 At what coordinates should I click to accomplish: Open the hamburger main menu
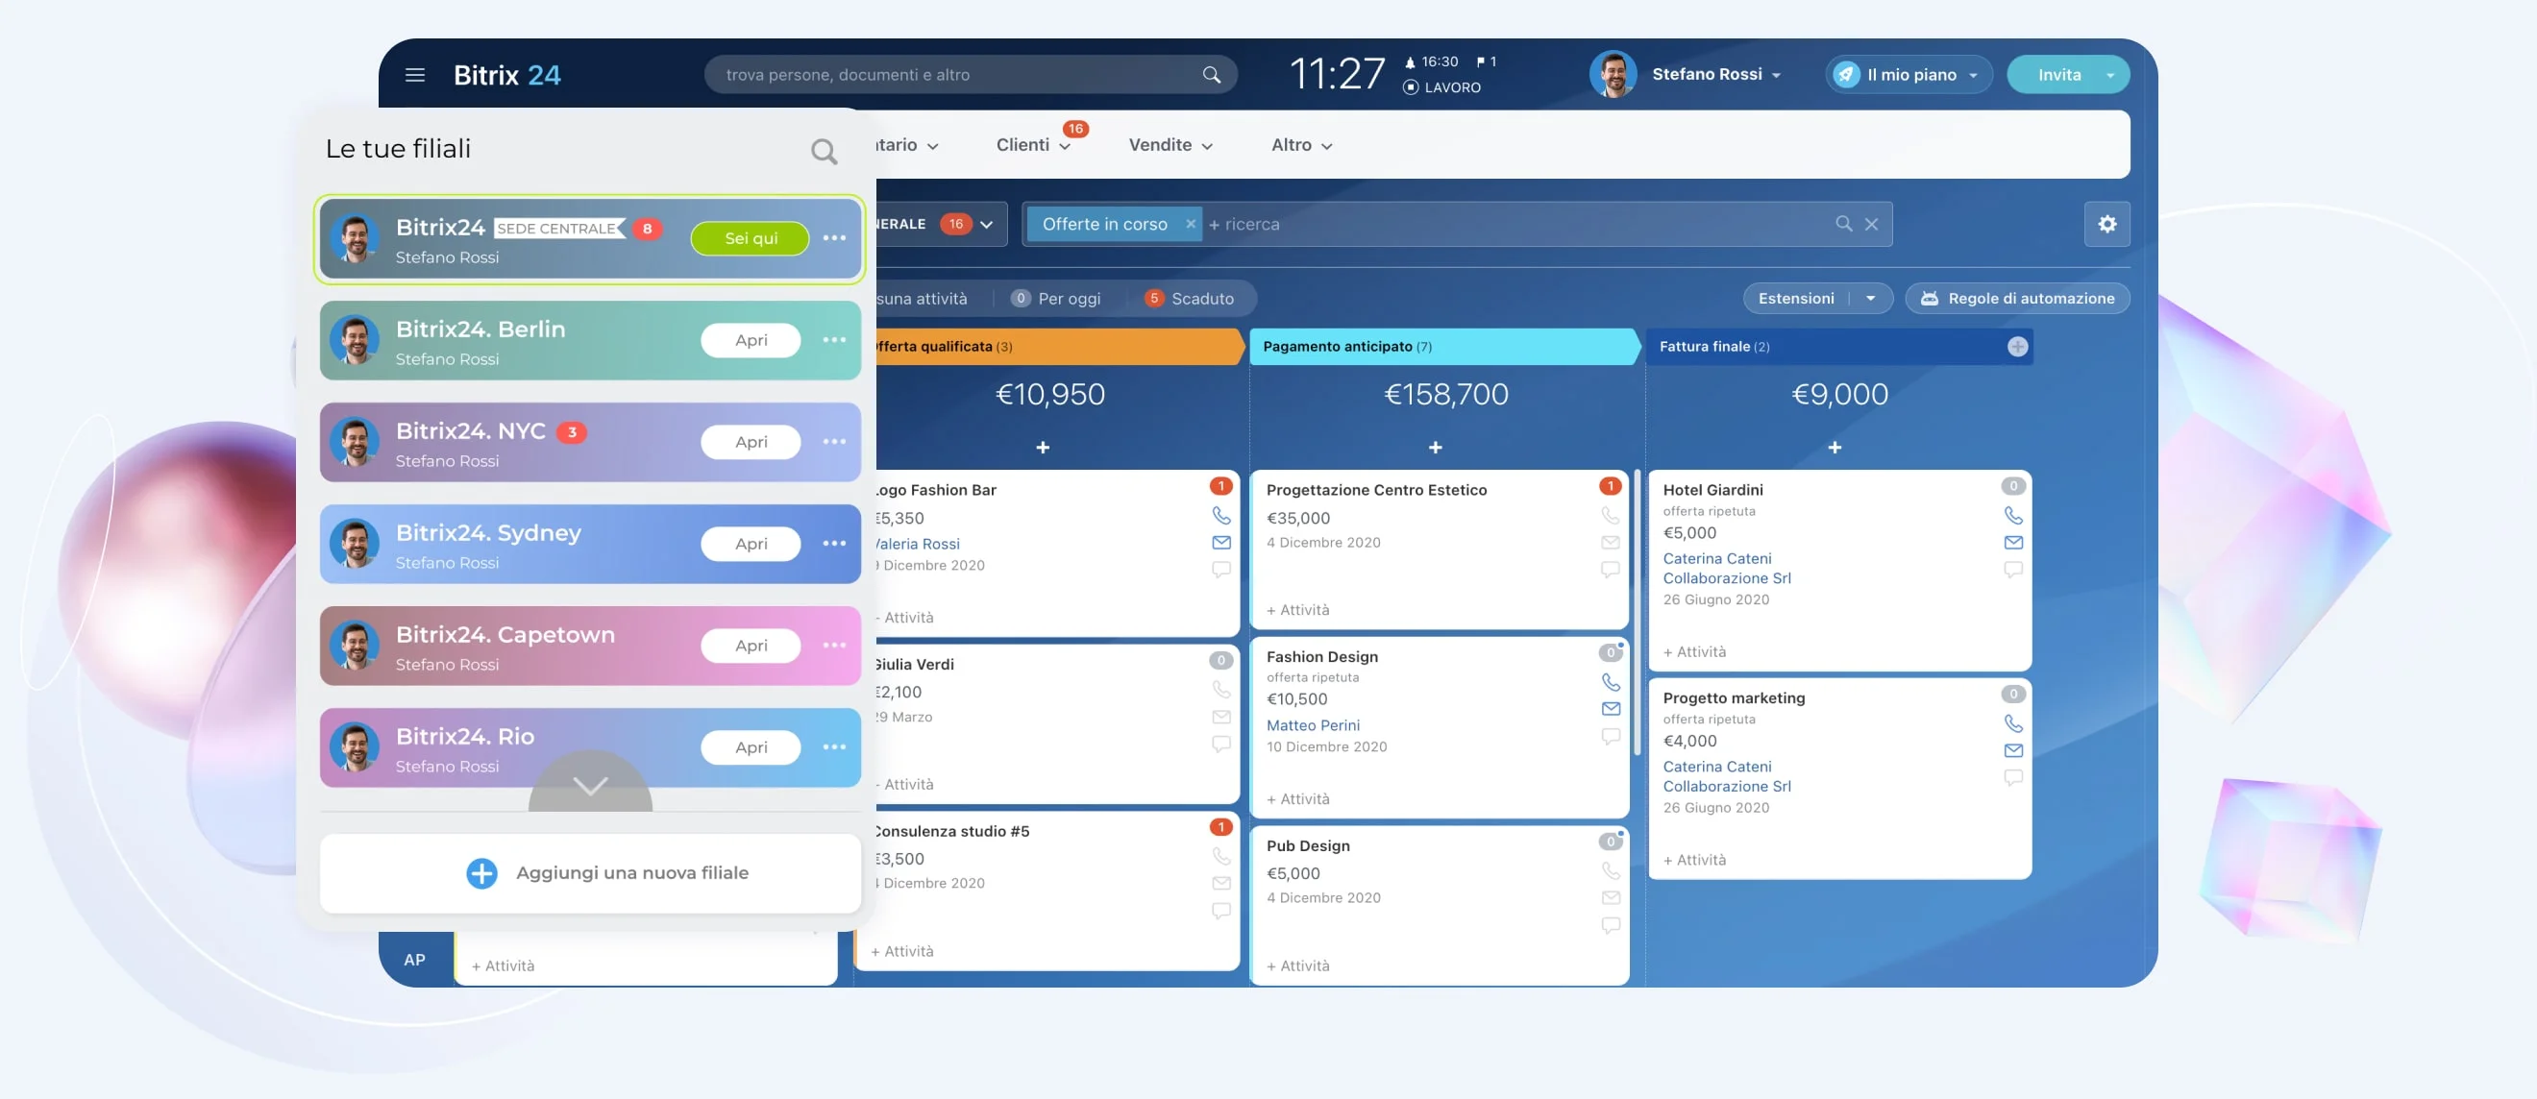[414, 75]
